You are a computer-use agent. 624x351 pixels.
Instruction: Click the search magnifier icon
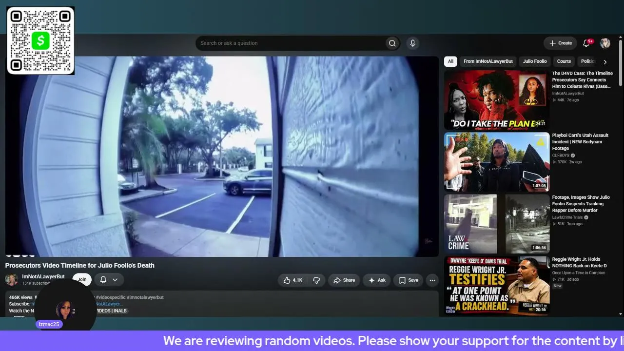tap(392, 43)
